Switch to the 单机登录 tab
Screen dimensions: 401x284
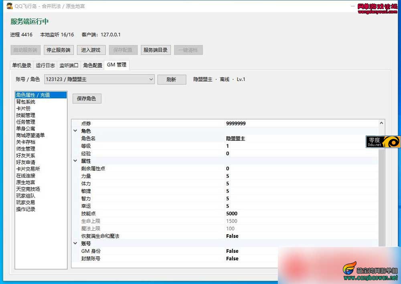[22, 65]
